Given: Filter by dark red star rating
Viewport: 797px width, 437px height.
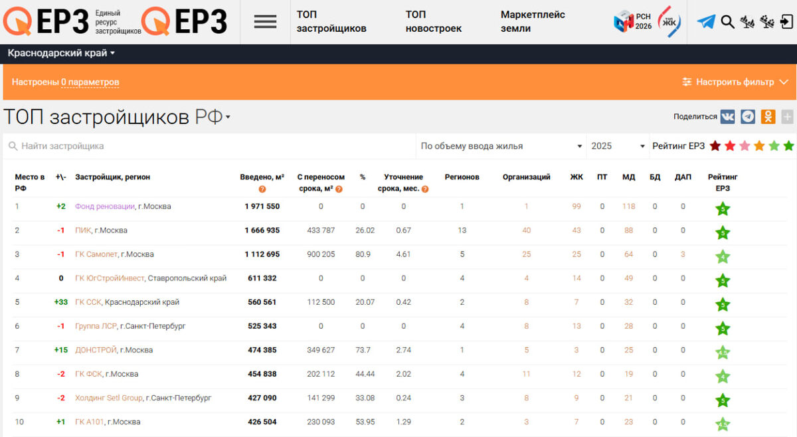Looking at the screenshot, I should (715, 146).
